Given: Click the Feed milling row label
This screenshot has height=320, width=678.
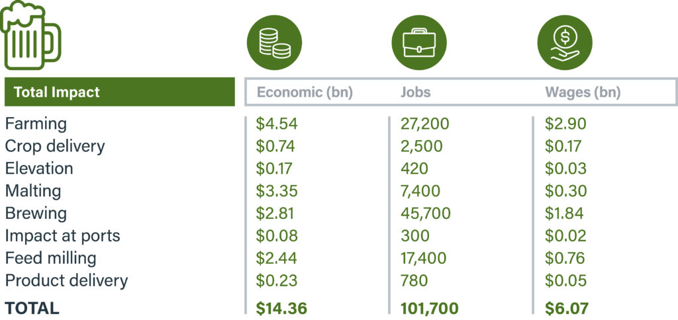Looking at the screenshot, I should click(51, 259).
